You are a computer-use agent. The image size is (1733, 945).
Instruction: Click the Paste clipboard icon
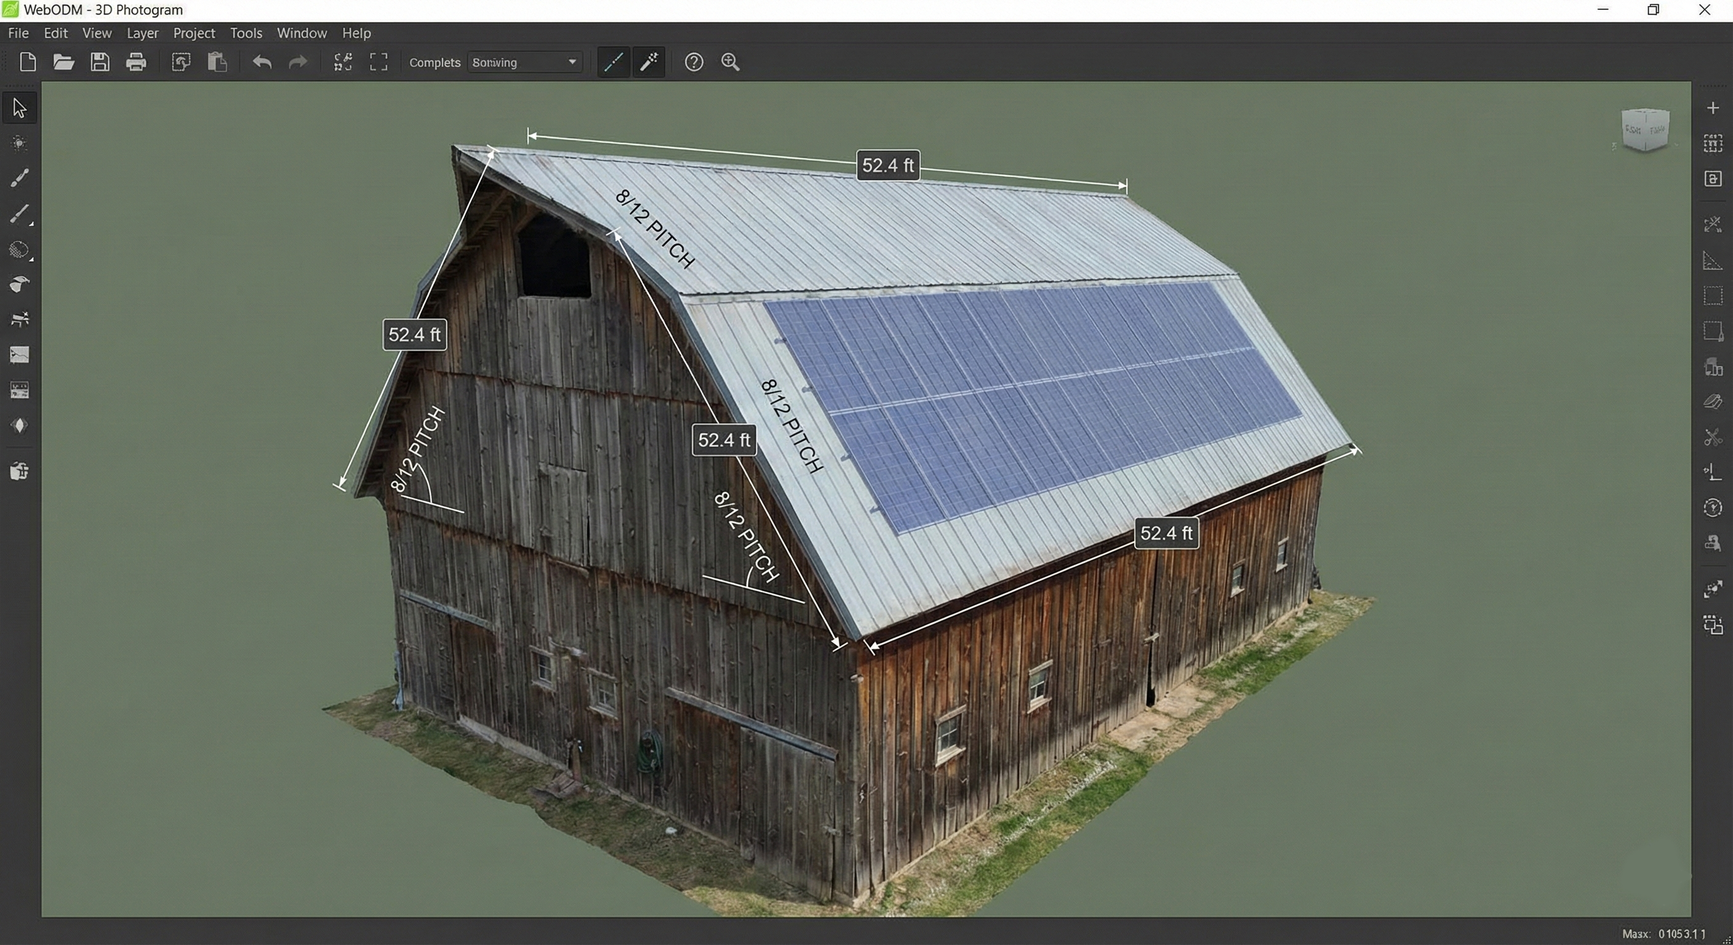217,63
